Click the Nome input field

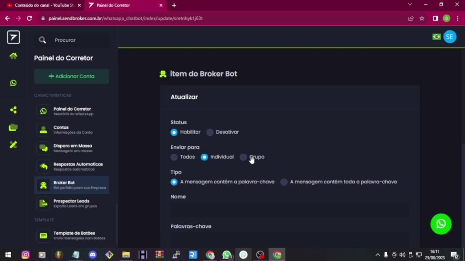290,211
